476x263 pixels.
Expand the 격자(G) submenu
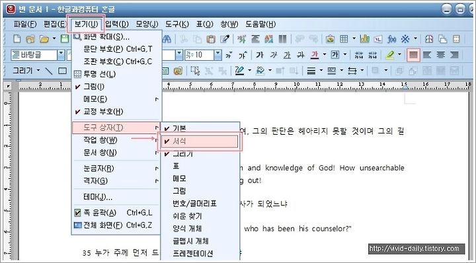click(115, 181)
